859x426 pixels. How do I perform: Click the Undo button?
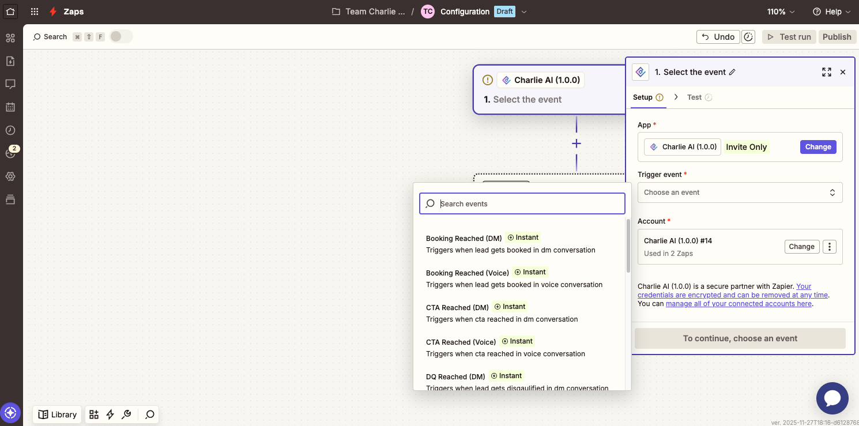718,37
